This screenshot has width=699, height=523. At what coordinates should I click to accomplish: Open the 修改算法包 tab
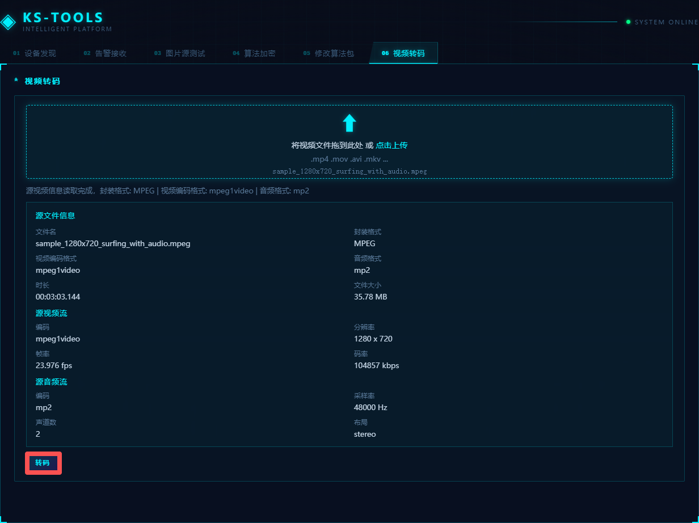[329, 53]
